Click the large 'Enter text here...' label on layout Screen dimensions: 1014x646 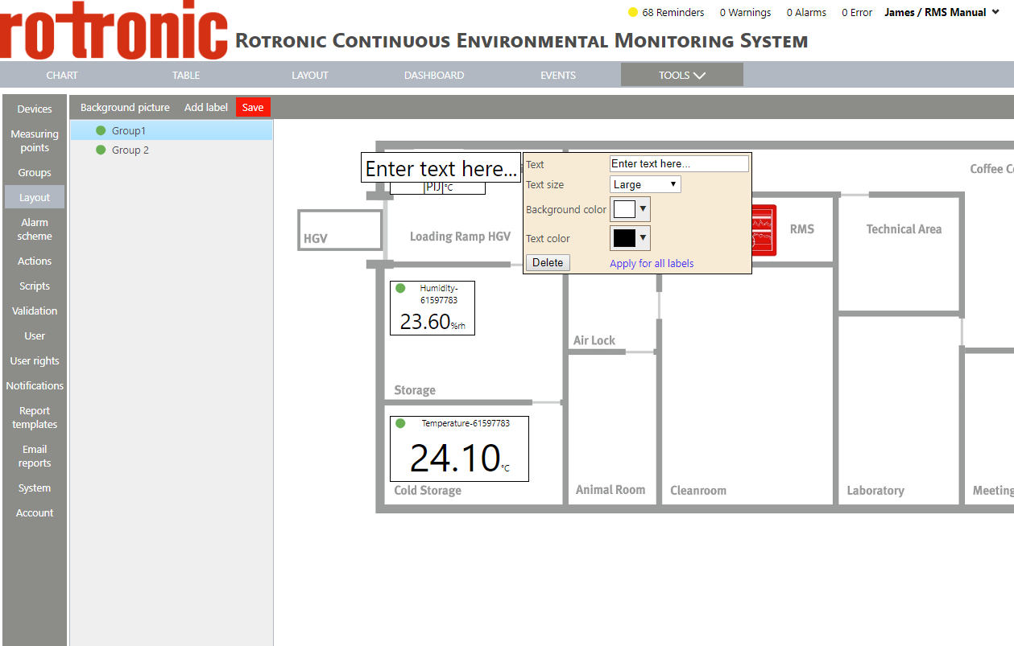pyautogui.click(x=441, y=168)
